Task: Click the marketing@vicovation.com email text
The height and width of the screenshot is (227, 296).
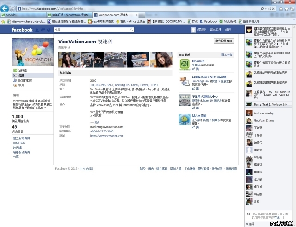Action: pyautogui.click(x=106, y=127)
